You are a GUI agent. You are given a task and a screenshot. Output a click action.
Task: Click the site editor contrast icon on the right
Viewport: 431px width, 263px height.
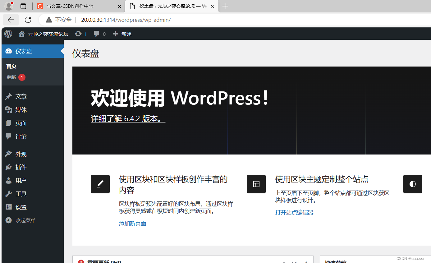pos(412,184)
